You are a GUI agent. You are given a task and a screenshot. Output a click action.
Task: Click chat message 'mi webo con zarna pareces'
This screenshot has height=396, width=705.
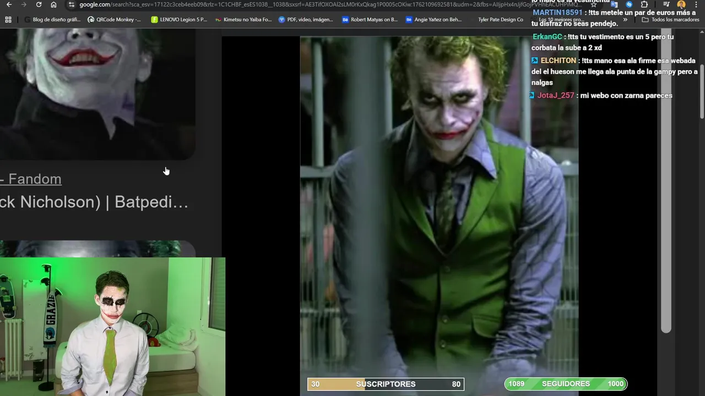(x=626, y=95)
